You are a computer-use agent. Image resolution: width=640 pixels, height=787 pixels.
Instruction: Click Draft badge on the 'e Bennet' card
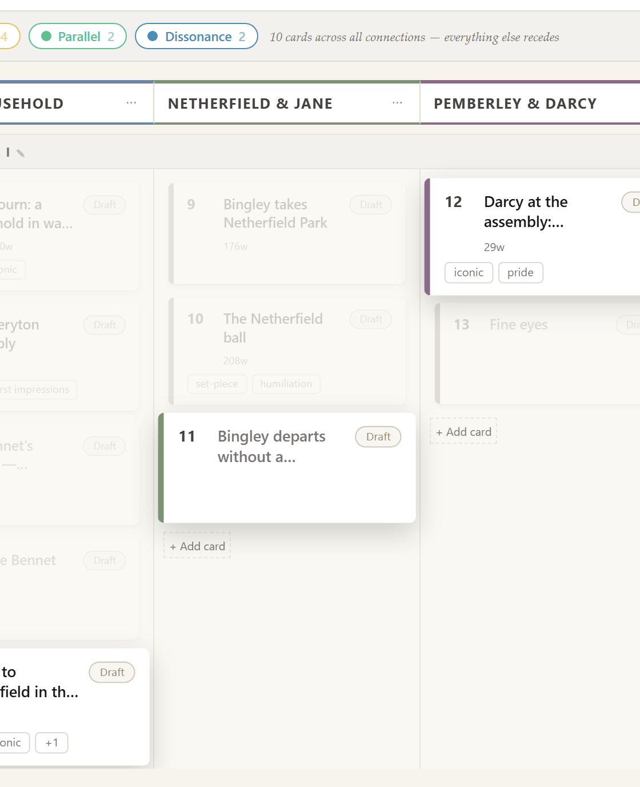pos(105,561)
